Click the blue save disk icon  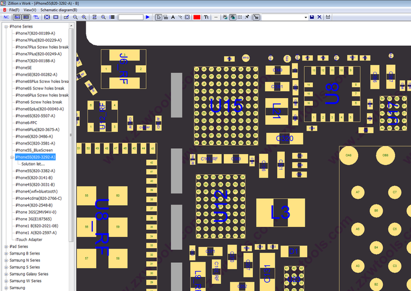click(311, 17)
